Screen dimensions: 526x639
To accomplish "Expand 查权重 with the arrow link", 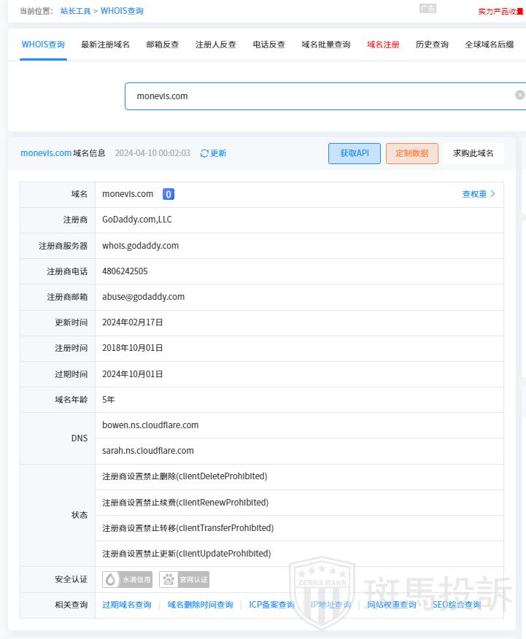I will [479, 194].
